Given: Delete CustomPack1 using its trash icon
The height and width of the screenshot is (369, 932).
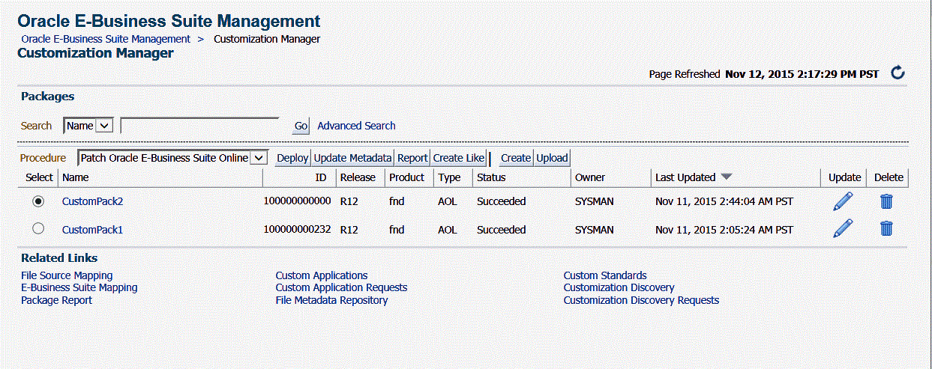Looking at the screenshot, I should tap(886, 229).
